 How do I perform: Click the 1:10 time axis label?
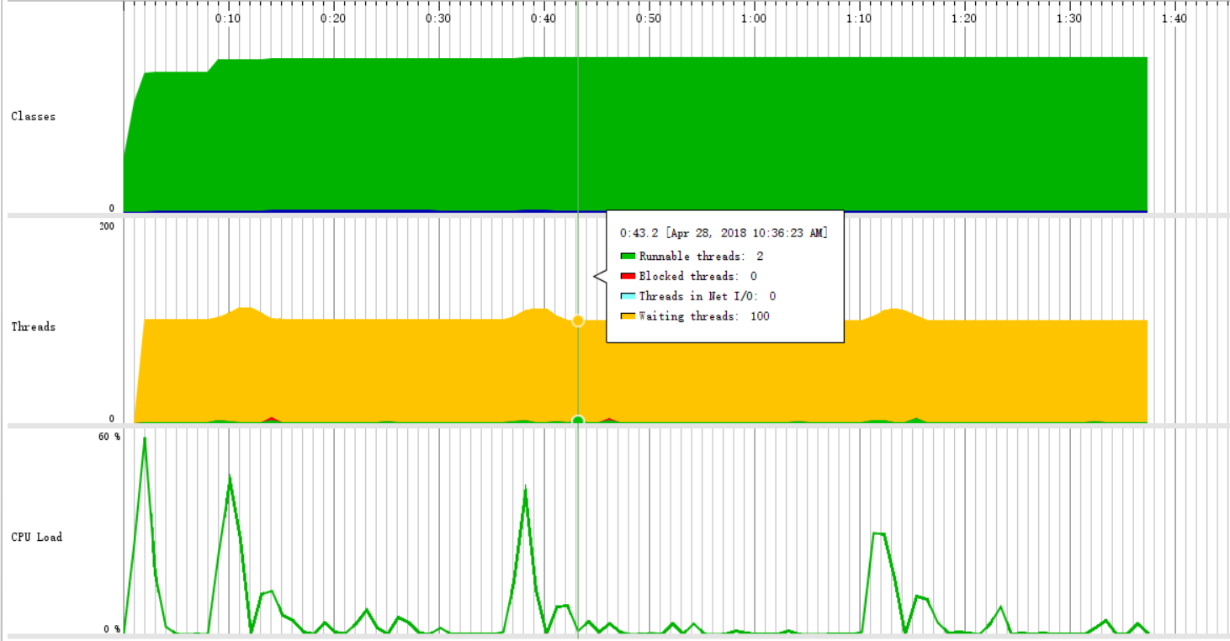pos(858,19)
